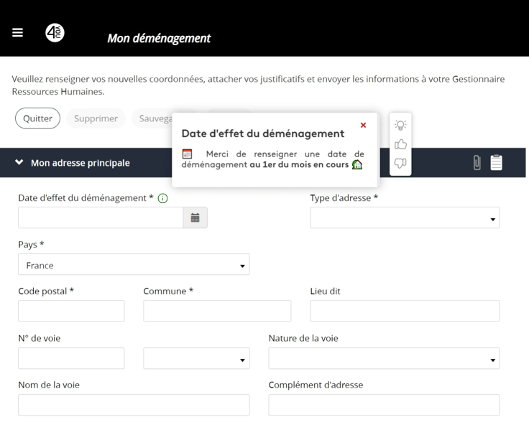Open the Pays dropdown showing France
The height and width of the screenshot is (422, 529).
[134, 264]
